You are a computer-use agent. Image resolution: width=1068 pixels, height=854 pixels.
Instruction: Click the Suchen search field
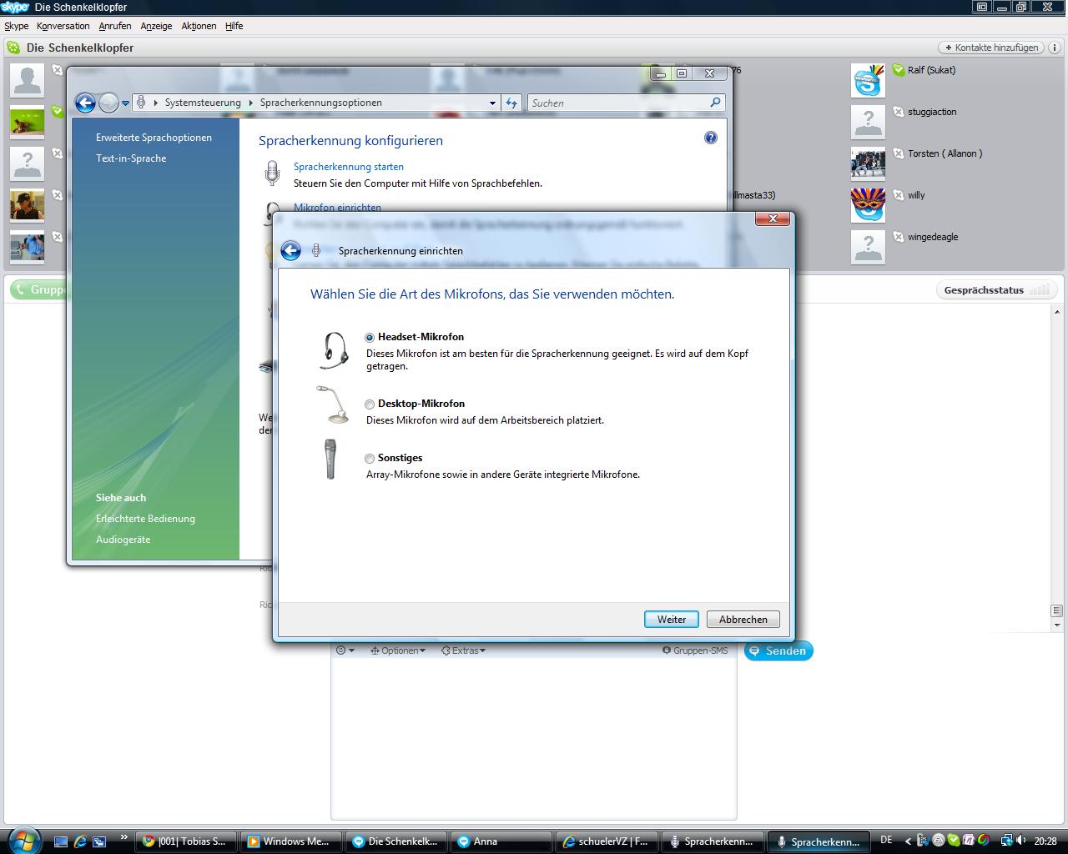(617, 103)
